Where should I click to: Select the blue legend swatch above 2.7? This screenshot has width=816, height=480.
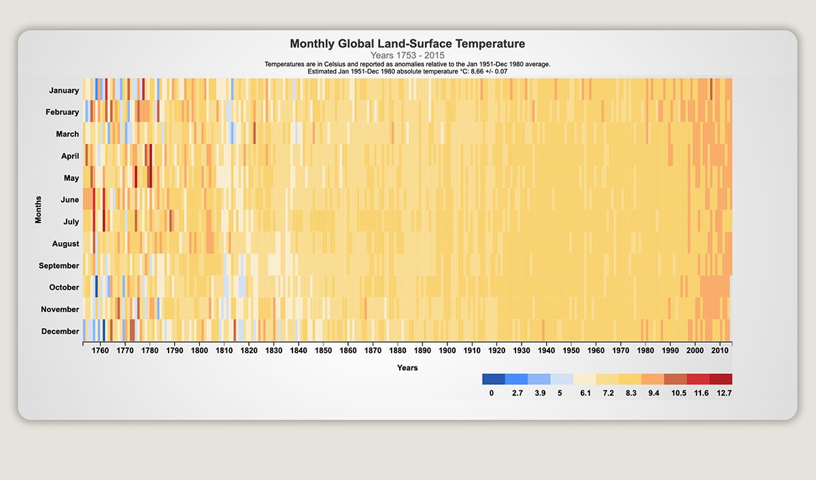click(516, 379)
